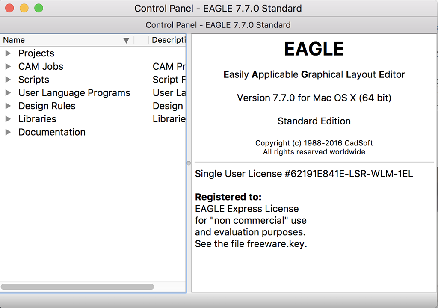Click 'and evaluation purposes.' line

[250, 232]
